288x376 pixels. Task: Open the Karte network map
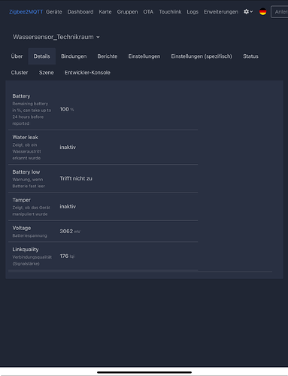[x=105, y=12]
